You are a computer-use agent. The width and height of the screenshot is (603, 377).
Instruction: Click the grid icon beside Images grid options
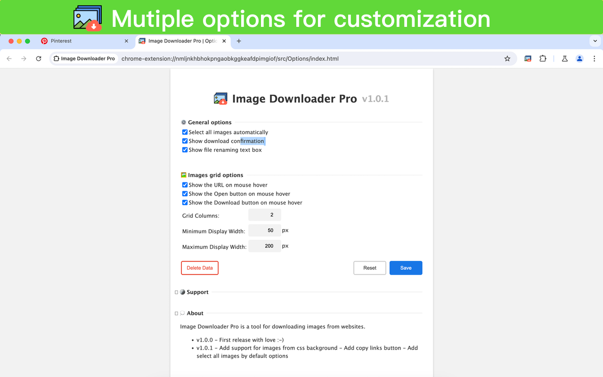point(183,175)
